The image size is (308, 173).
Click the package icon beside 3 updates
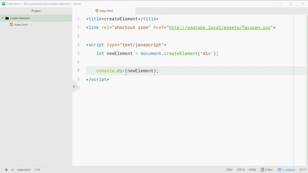[279, 170]
